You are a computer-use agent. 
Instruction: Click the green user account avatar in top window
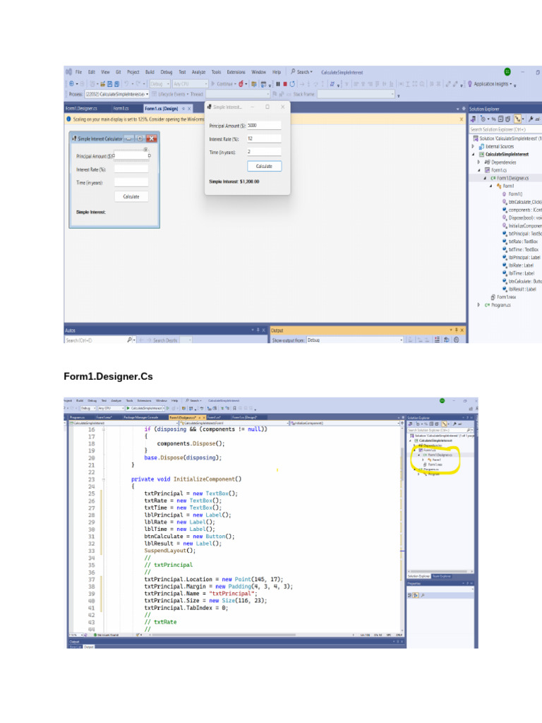507,72
